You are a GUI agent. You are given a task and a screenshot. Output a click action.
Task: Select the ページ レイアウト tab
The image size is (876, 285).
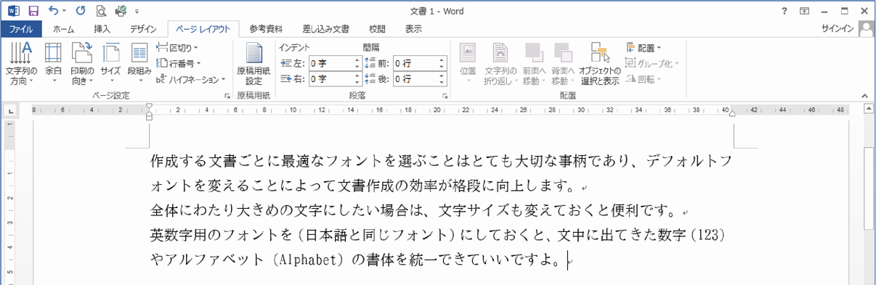(203, 29)
